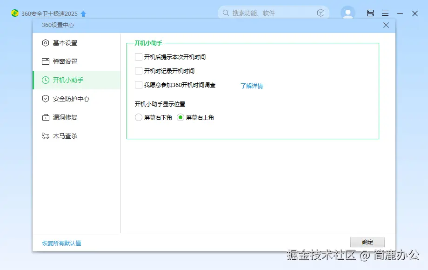Click the 360设置中心 dialog title
The width and height of the screenshot is (428, 270).
pyautogui.click(x=58, y=25)
